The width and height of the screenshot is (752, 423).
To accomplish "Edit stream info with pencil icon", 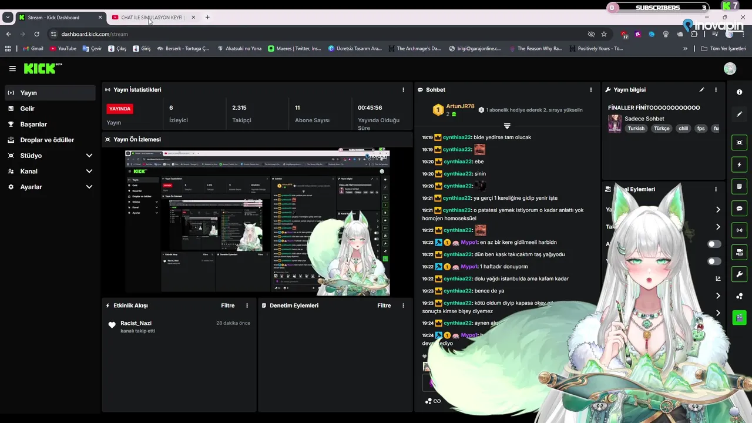I will point(701,90).
